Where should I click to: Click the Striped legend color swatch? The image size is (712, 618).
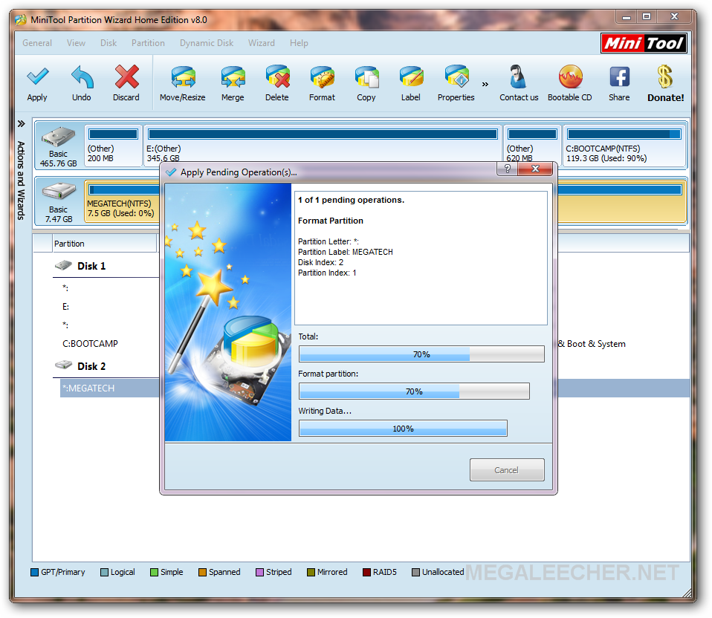(x=259, y=572)
